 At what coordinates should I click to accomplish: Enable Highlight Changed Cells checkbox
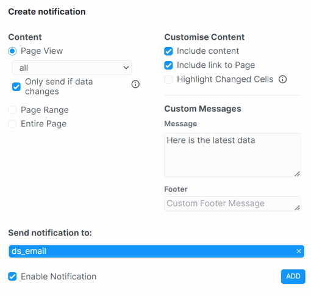click(x=168, y=79)
